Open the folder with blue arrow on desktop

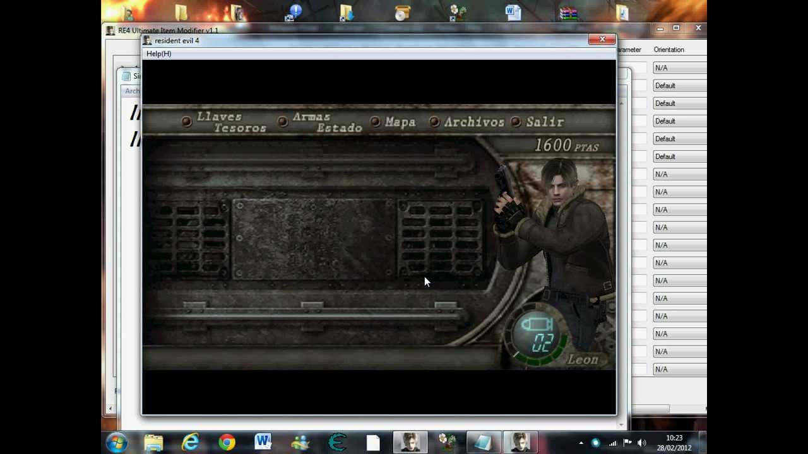[347, 12]
